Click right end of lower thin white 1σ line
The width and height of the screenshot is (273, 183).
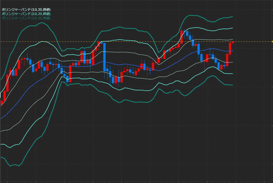(x=232, y=62)
